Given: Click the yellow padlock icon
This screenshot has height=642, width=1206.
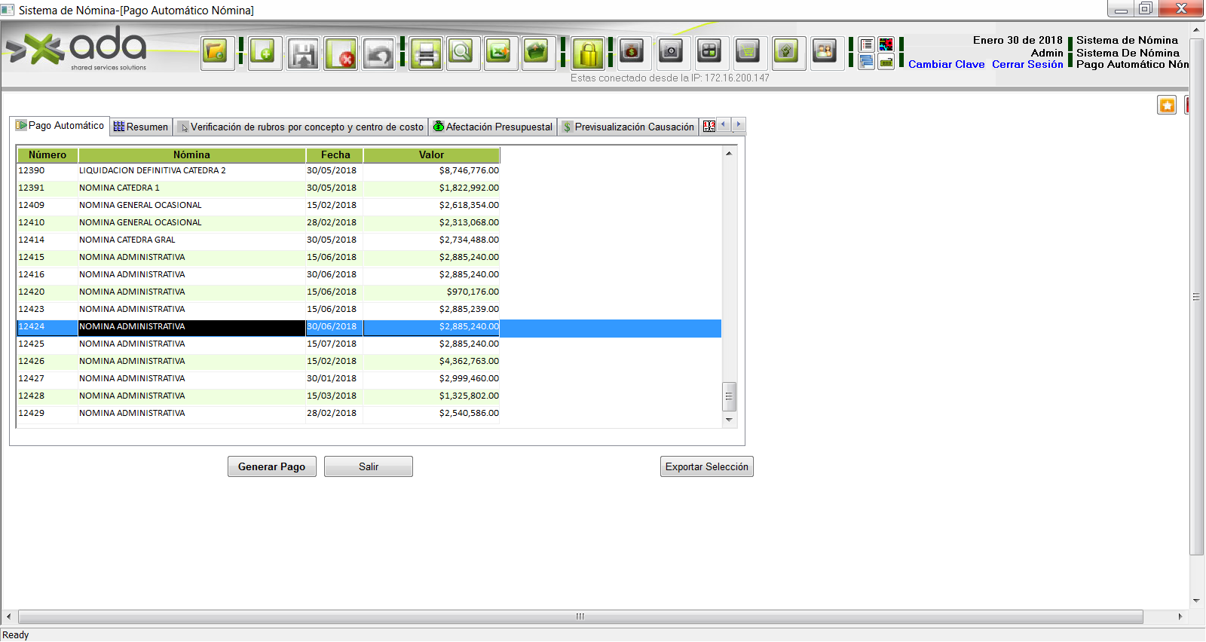Looking at the screenshot, I should [x=588, y=53].
